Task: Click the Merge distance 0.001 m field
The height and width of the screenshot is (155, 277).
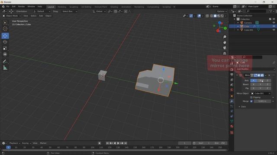Action: [x=262, y=101]
